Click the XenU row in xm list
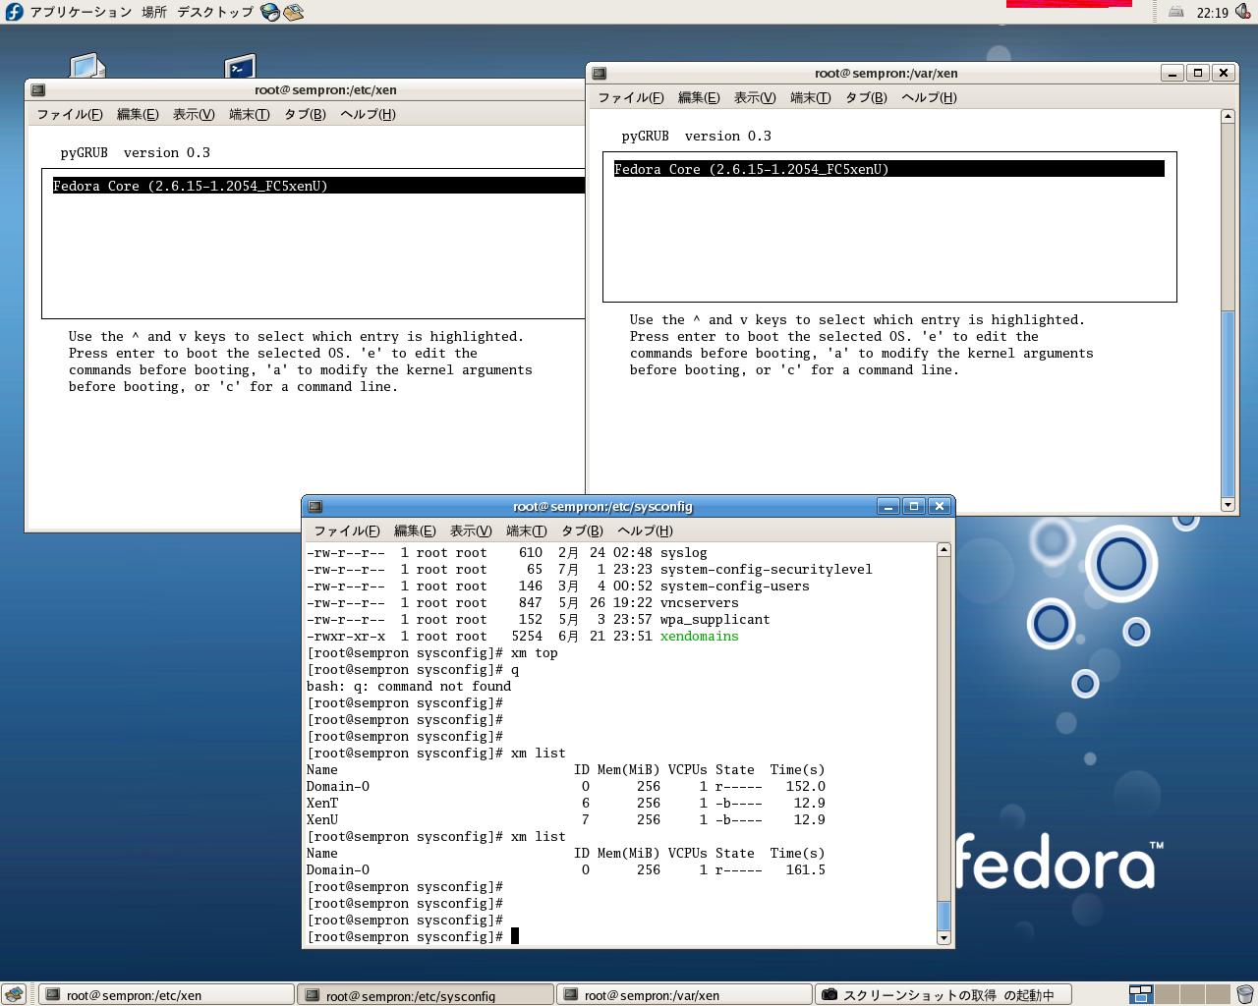This screenshot has height=1006, width=1258. point(566,820)
